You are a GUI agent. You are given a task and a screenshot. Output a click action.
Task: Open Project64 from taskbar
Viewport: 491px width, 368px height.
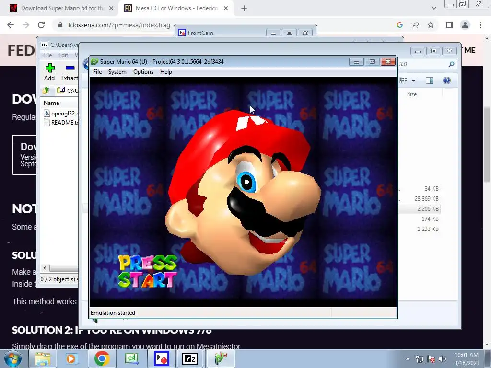tap(221, 358)
